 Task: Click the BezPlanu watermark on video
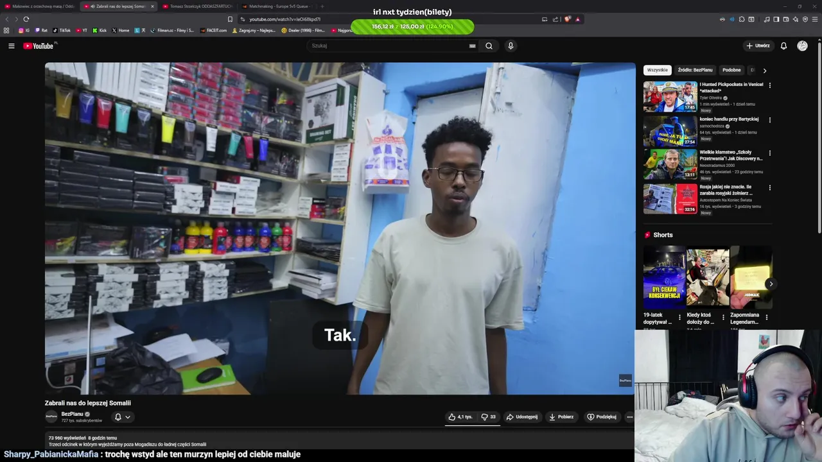click(625, 381)
